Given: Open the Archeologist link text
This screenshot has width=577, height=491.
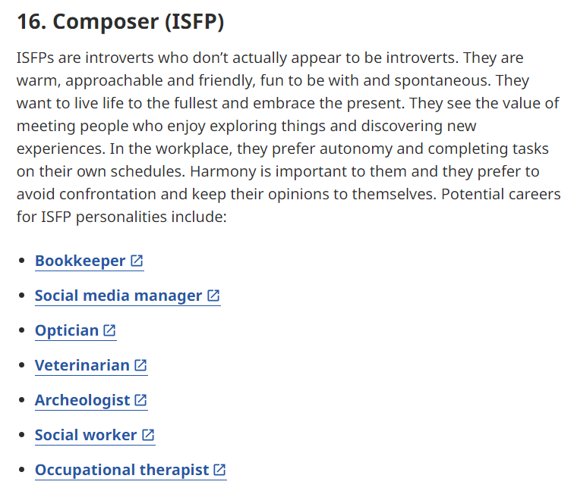Looking at the screenshot, I should coord(83,401).
